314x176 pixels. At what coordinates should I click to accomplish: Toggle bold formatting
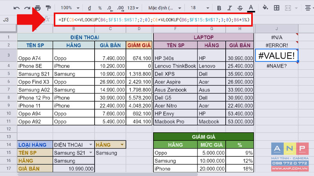(219, 8)
